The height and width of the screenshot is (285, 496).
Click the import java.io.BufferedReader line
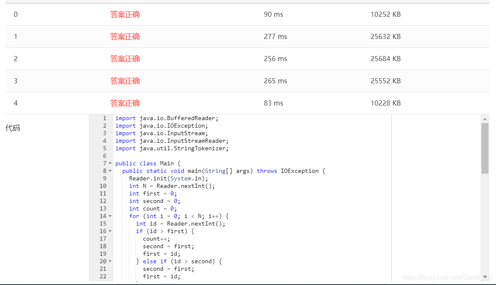(x=167, y=118)
